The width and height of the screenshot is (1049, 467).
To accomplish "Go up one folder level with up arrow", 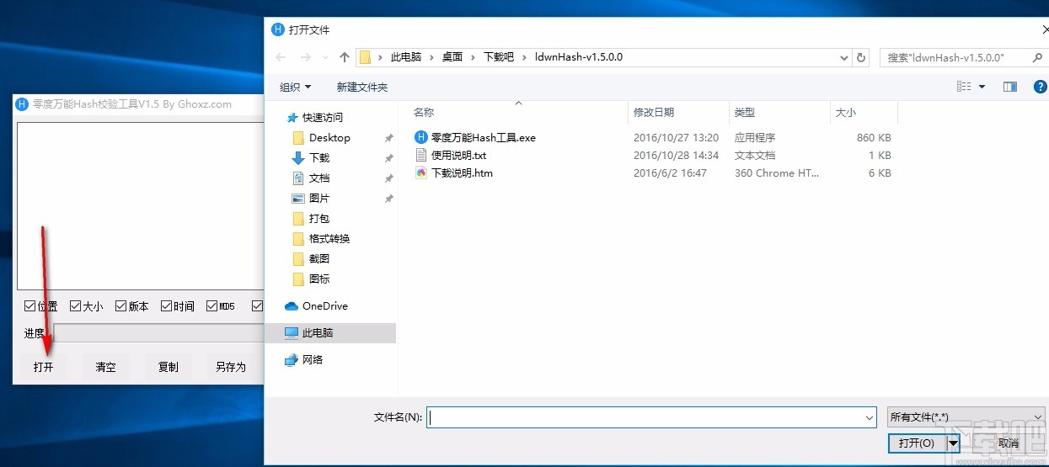I will (x=344, y=57).
